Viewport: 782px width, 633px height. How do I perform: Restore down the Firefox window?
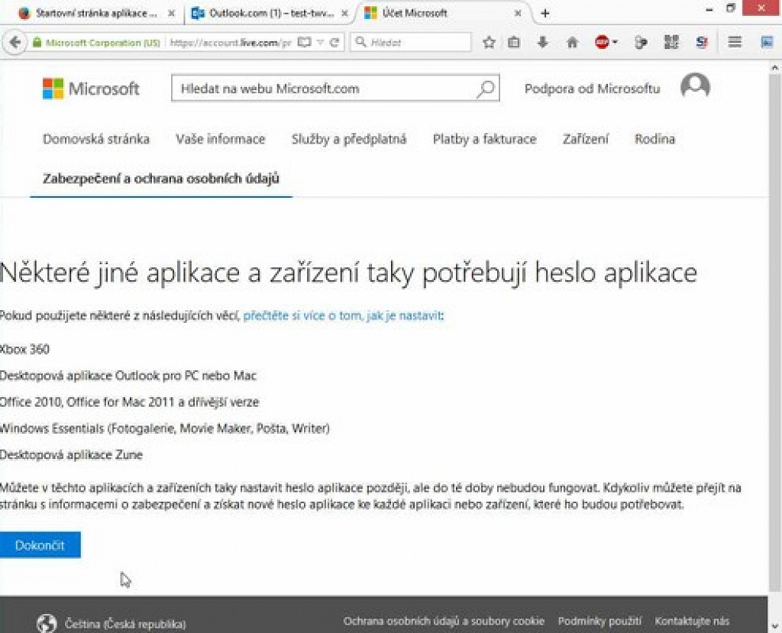[731, 8]
